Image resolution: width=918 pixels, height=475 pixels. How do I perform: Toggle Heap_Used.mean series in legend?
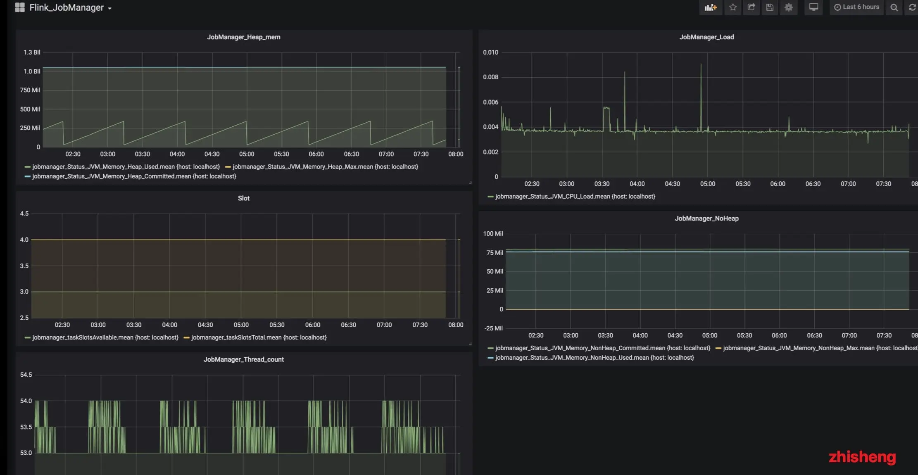tap(126, 167)
